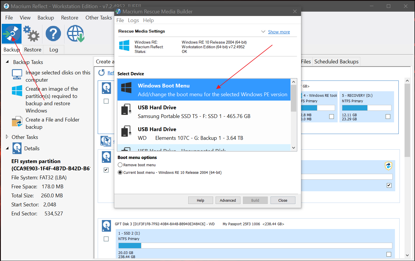Screen dimensions: 415x261
Task: Select the WD Elements 107C device row
Action: (204, 133)
